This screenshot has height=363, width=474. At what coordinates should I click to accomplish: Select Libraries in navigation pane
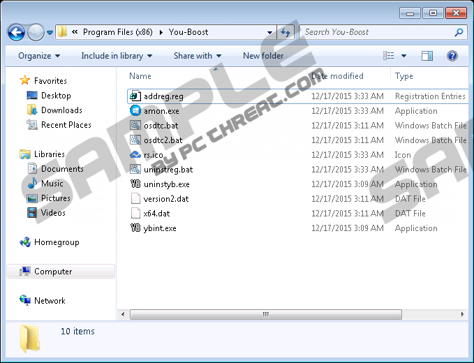pos(50,154)
